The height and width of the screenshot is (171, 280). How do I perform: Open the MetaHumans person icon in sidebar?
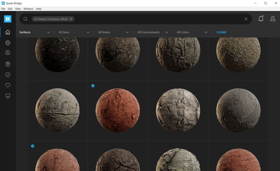(x=8, y=53)
